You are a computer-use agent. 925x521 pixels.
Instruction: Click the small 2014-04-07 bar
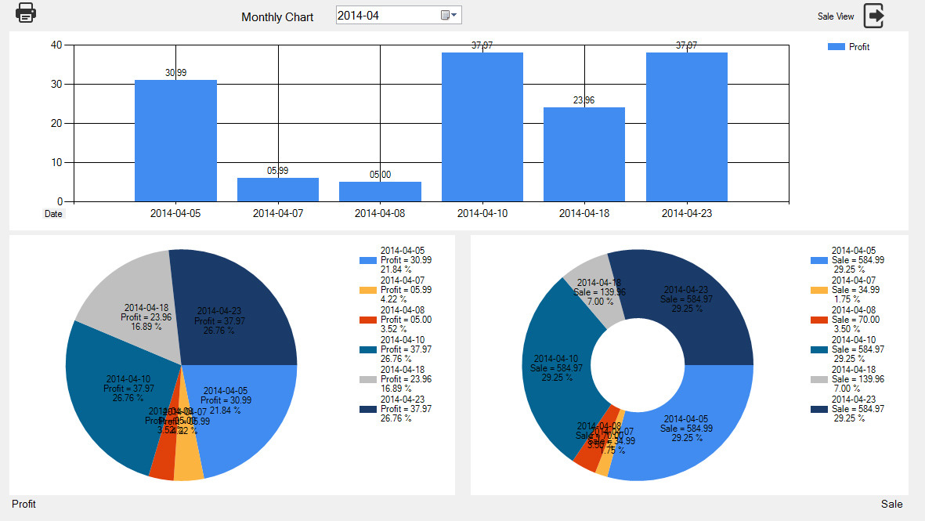coord(278,190)
